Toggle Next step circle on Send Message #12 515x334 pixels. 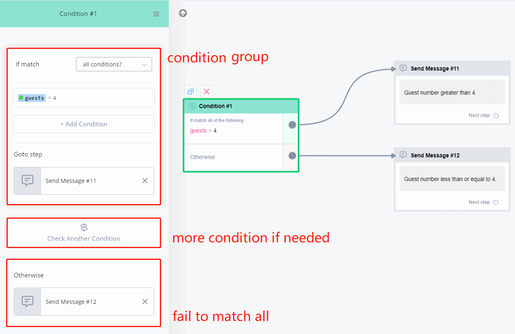click(x=496, y=202)
